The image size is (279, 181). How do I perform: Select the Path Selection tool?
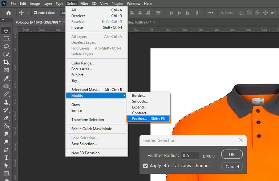pos(6,165)
